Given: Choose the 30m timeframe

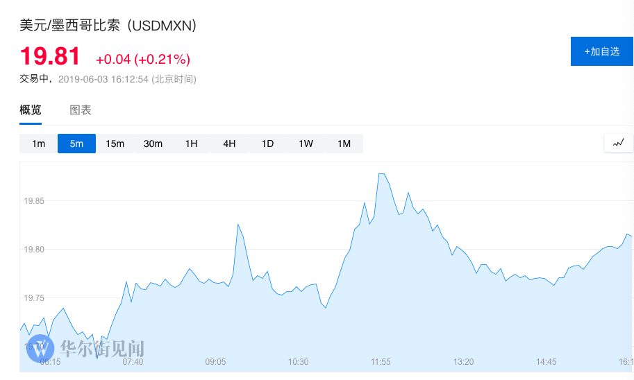Looking at the screenshot, I should tap(153, 144).
